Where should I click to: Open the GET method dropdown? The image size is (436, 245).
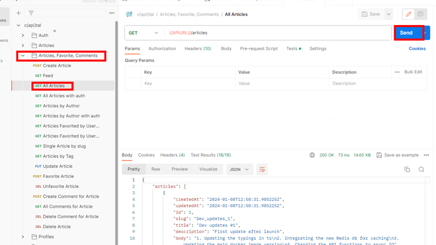click(x=143, y=33)
